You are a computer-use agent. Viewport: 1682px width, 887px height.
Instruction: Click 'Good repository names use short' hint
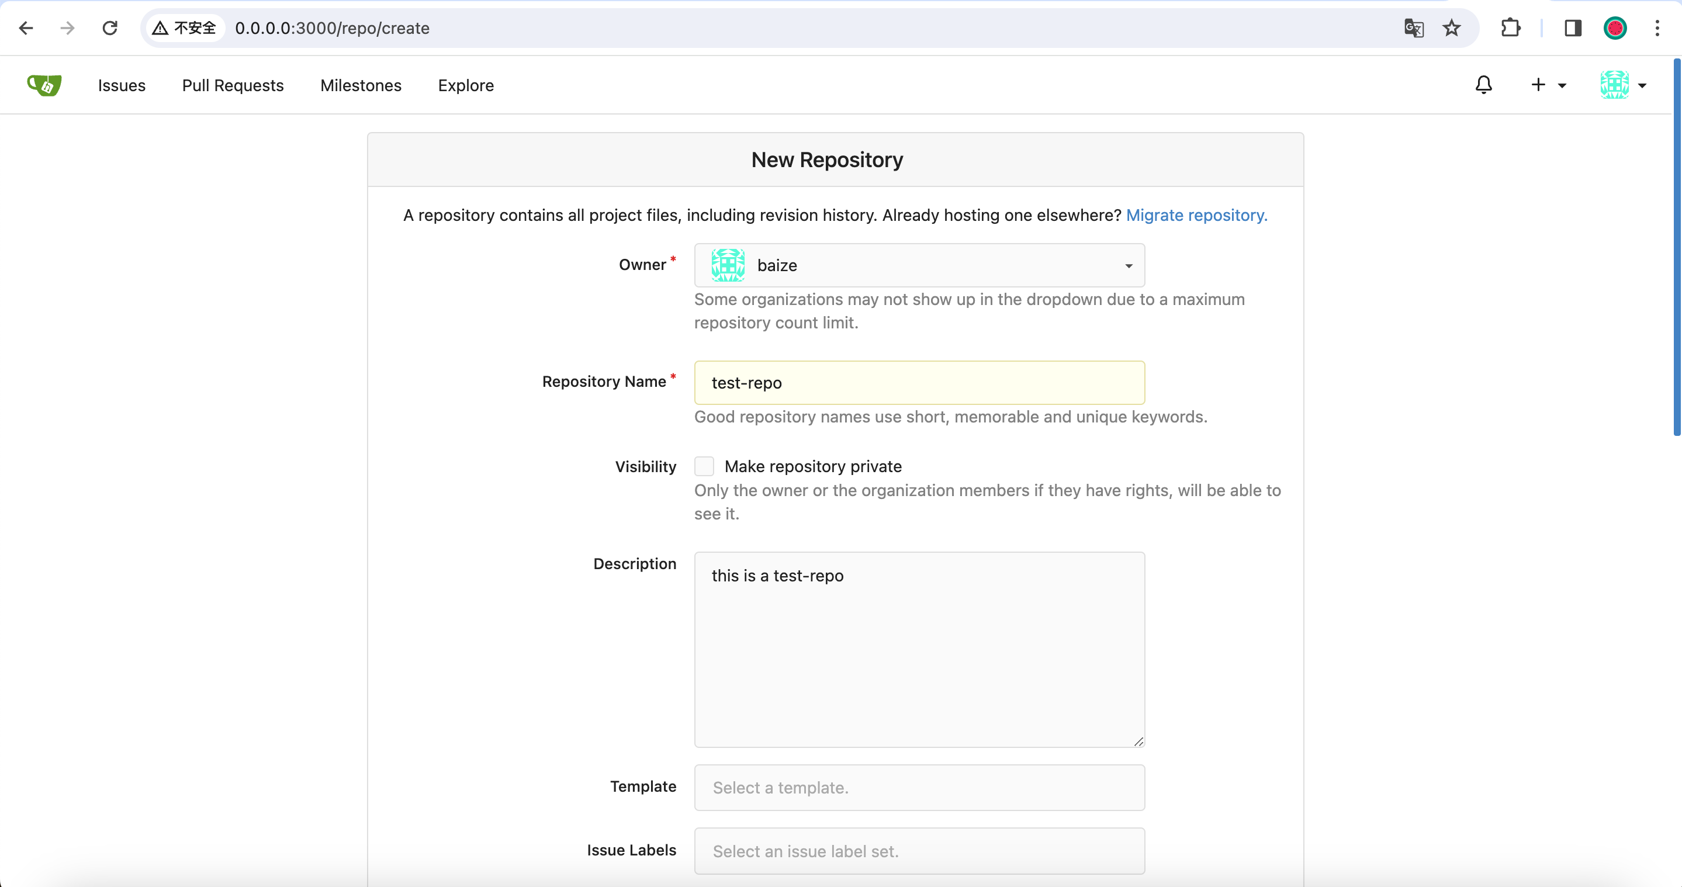[x=951, y=417]
